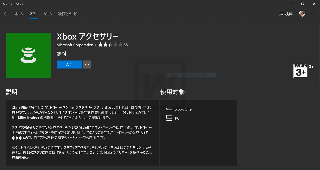
Task: Restore down the Microsoft Store window
Action: coord(303,4)
